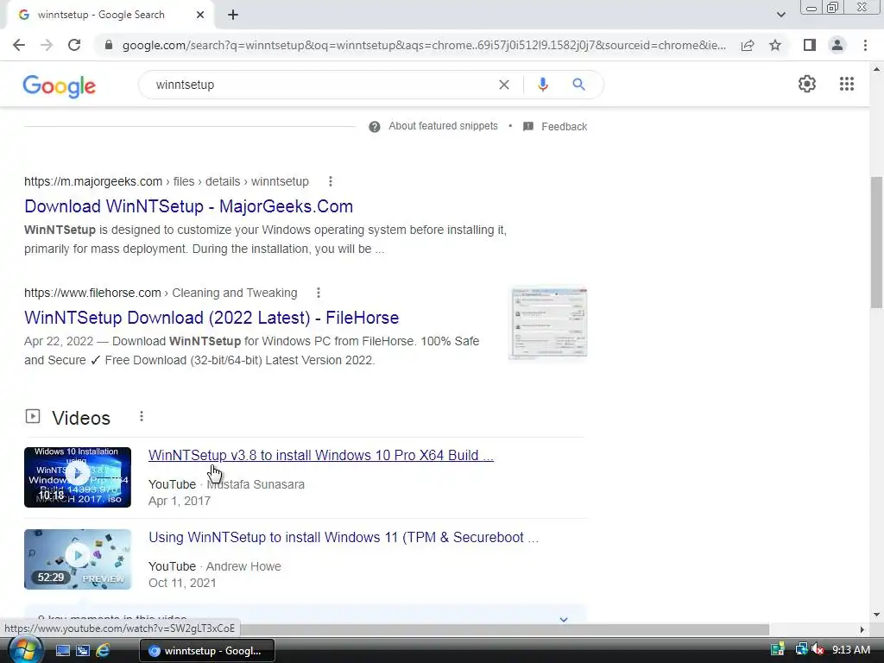Open Using WinNTSetup Windows 11 video link
The height and width of the screenshot is (663, 884).
(x=344, y=537)
